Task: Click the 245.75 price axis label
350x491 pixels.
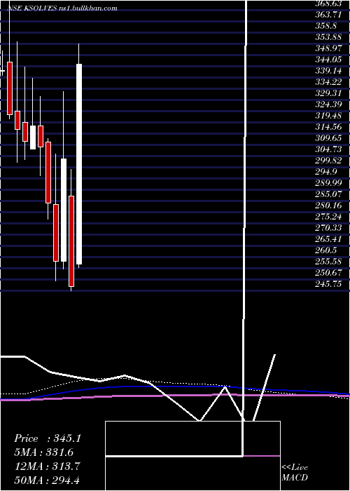Action: click(328, 284)
